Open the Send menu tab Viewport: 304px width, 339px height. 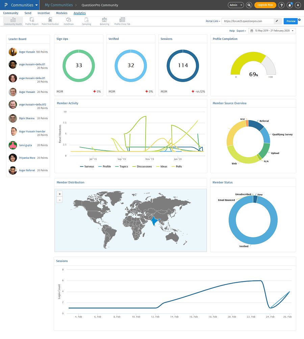(28, 13)
